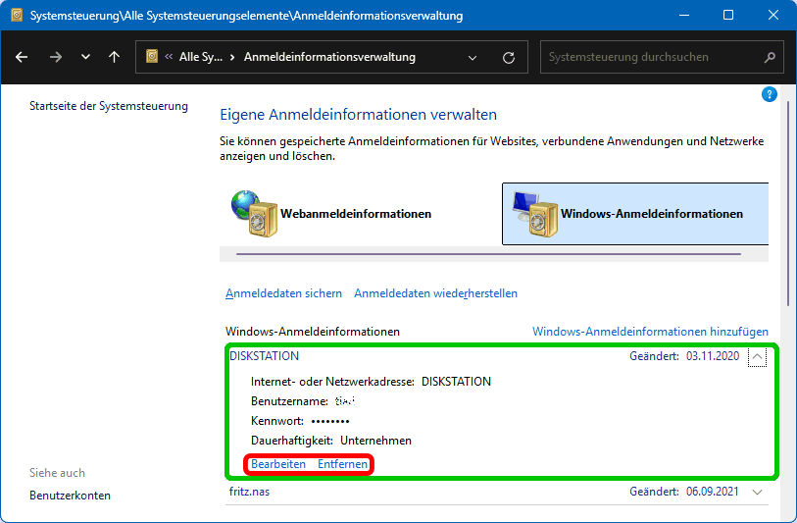Click the forward navigation arrow
The height and width of the screenshot is (523, 797).
coord(55,57)
